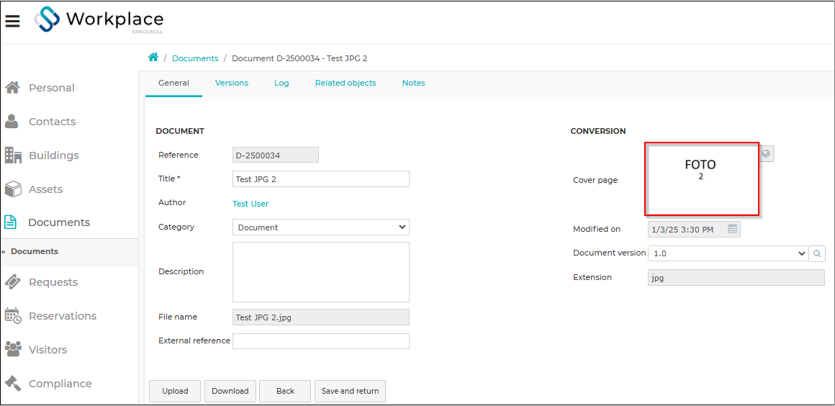Click the Personal home icon in sidebar
Image resolution: width=835 pixels, height=406 pixels.
click(x=12, y=87)
